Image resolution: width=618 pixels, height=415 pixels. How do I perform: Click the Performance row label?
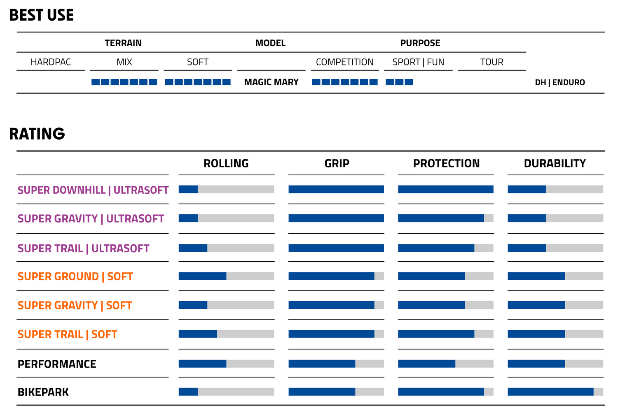coord(57,364)
